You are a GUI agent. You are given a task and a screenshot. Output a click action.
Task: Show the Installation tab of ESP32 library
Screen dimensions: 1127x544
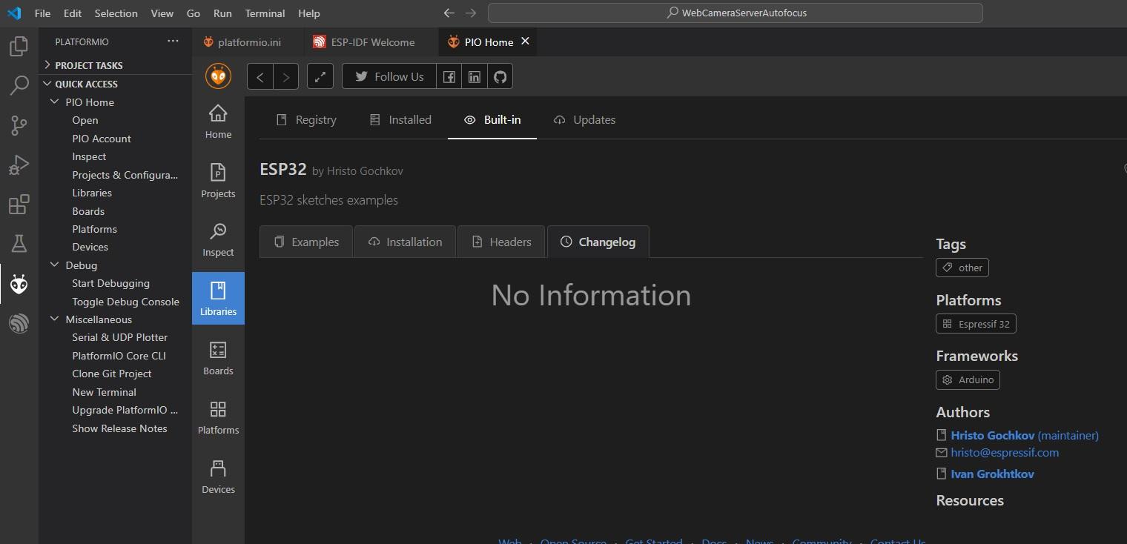click(406, 242)
